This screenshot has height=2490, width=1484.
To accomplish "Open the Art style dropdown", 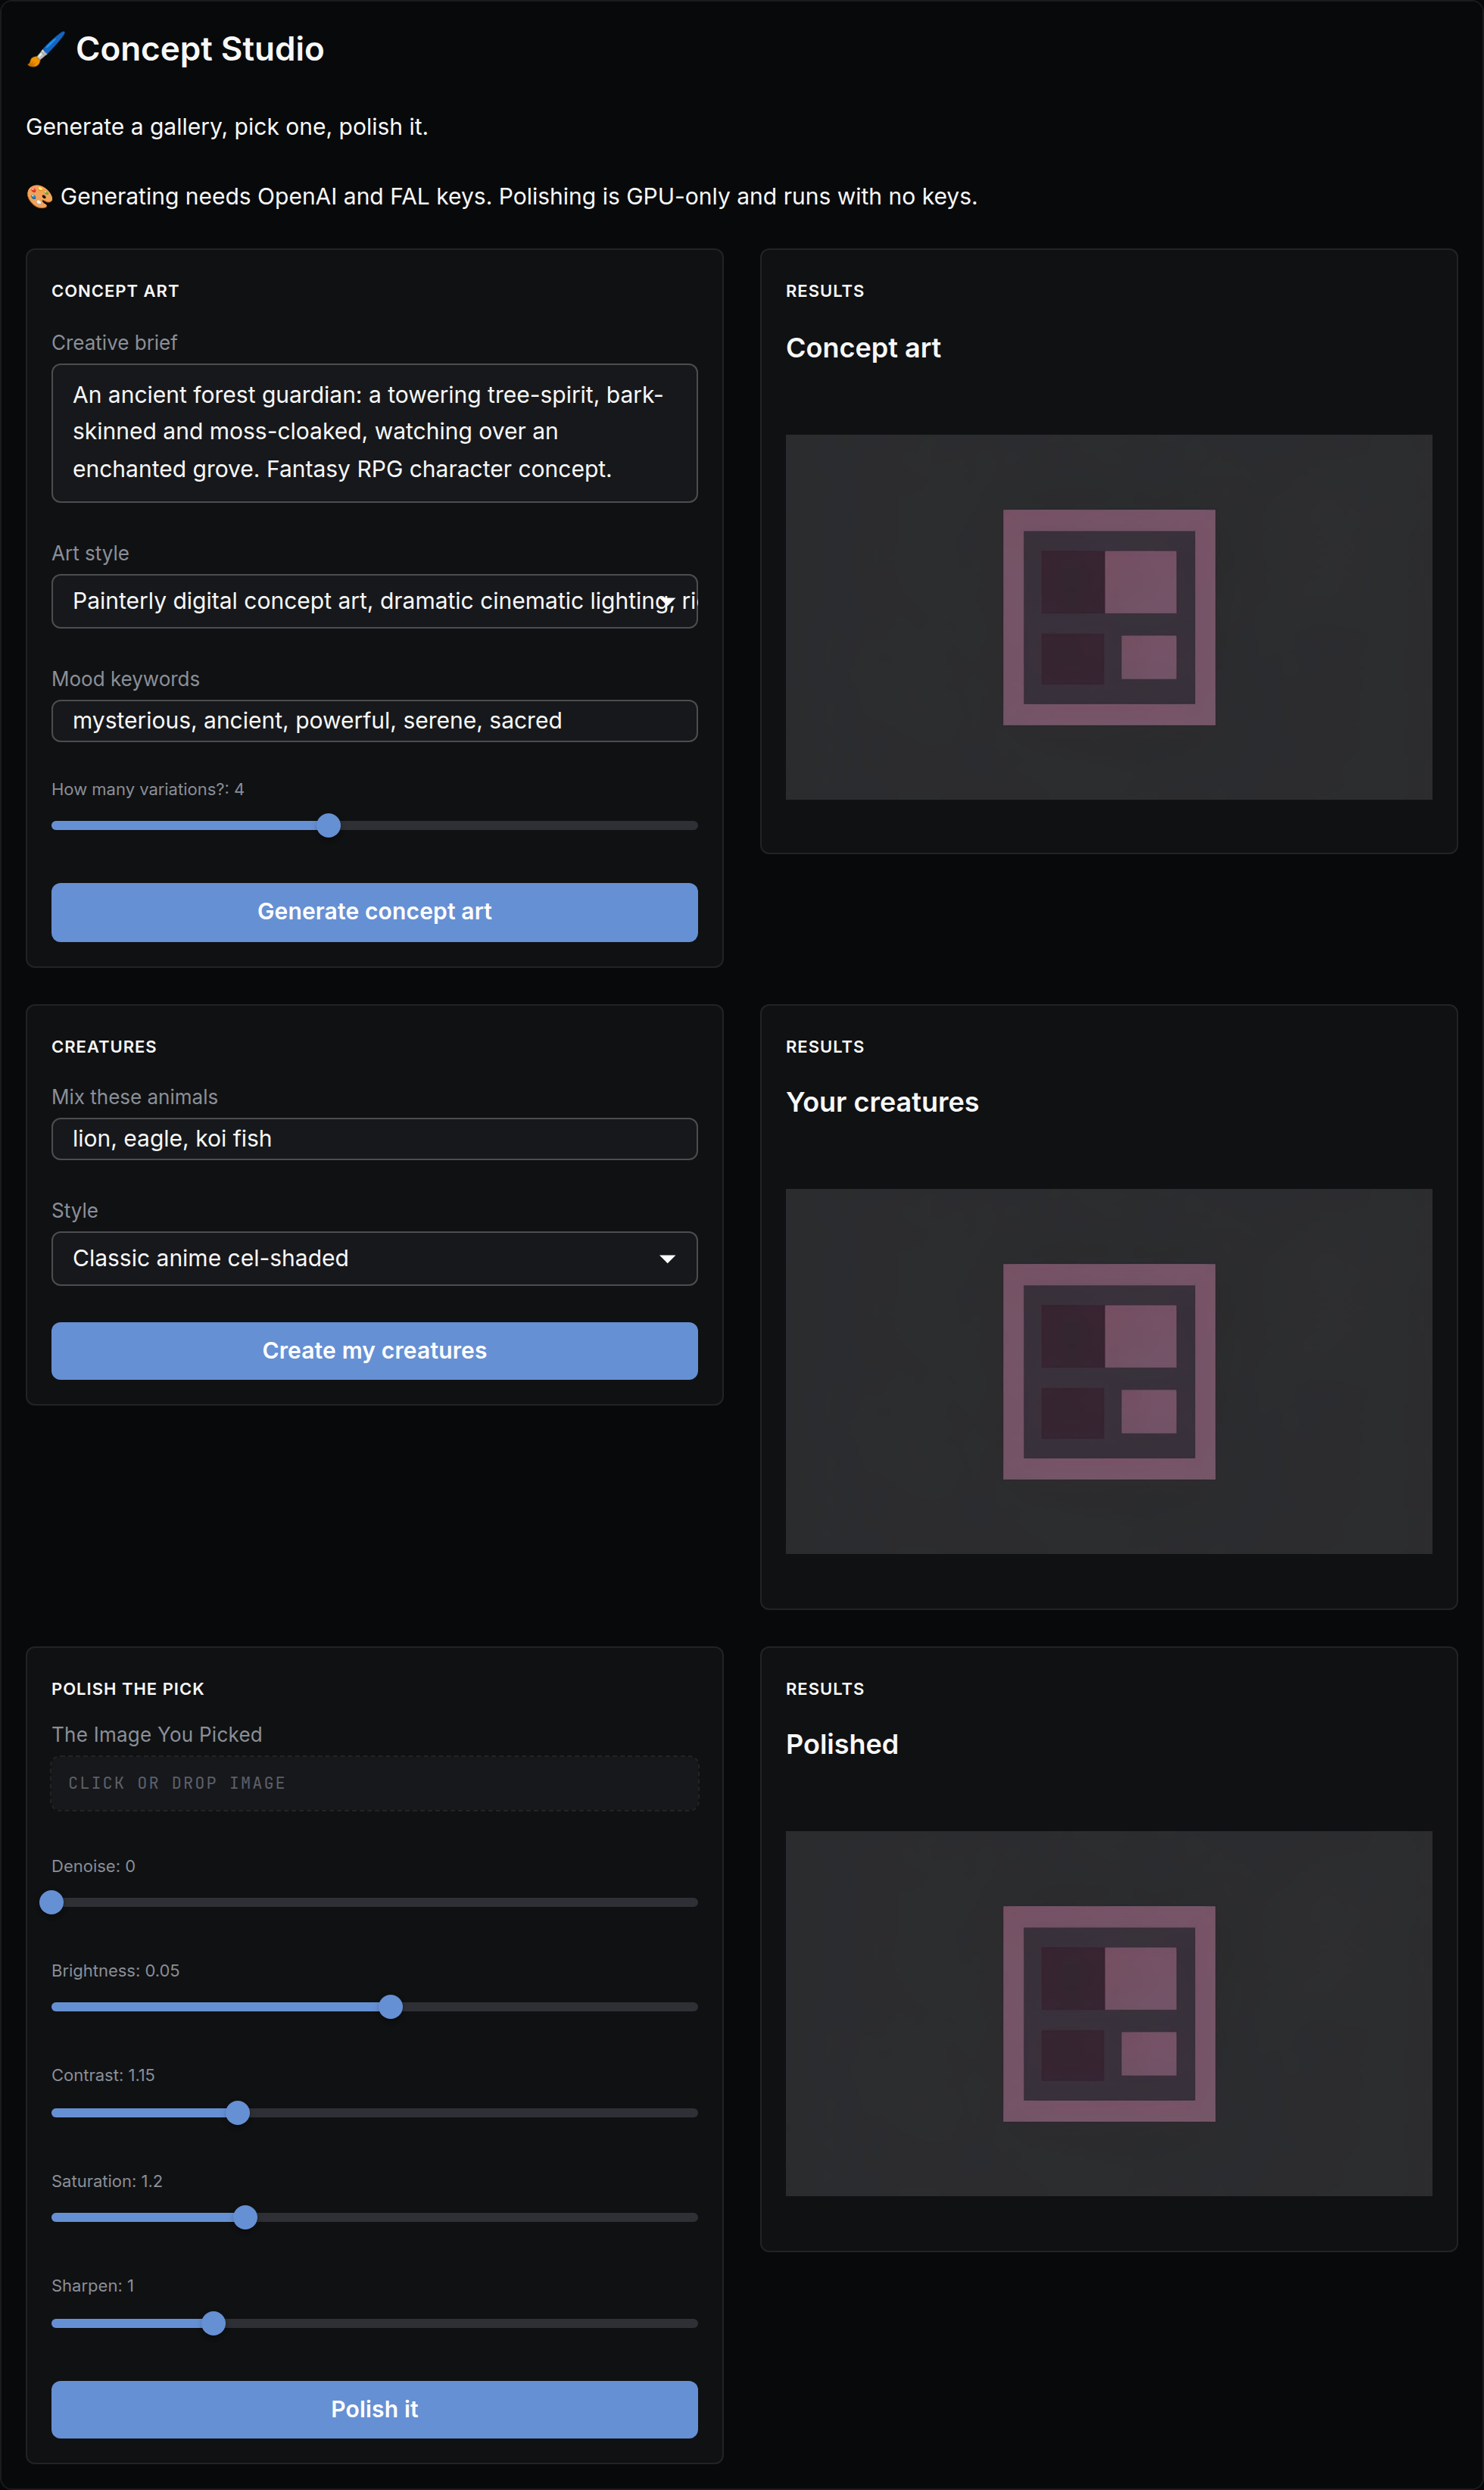I will point(374,601).
